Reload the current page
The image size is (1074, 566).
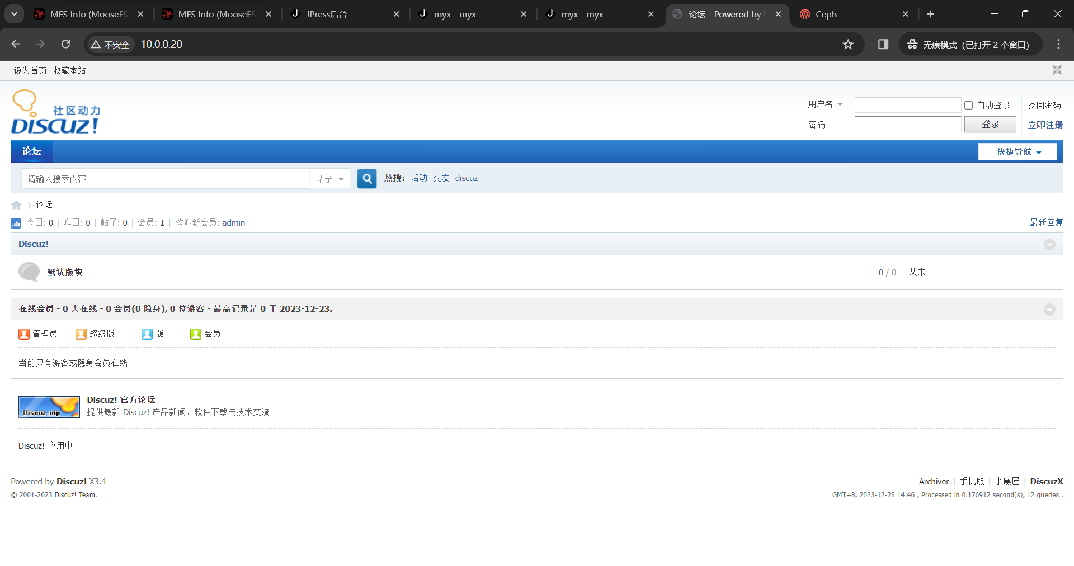[65, 44]
